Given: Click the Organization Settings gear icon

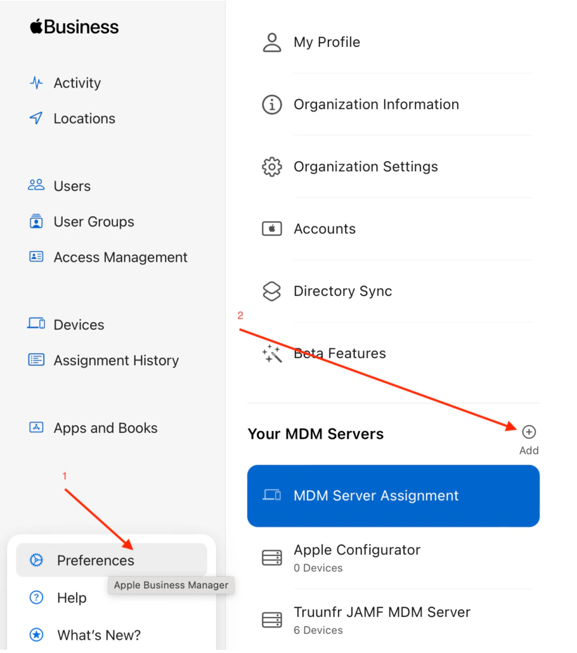Looking at the screenshot, I should pos(271,167).
